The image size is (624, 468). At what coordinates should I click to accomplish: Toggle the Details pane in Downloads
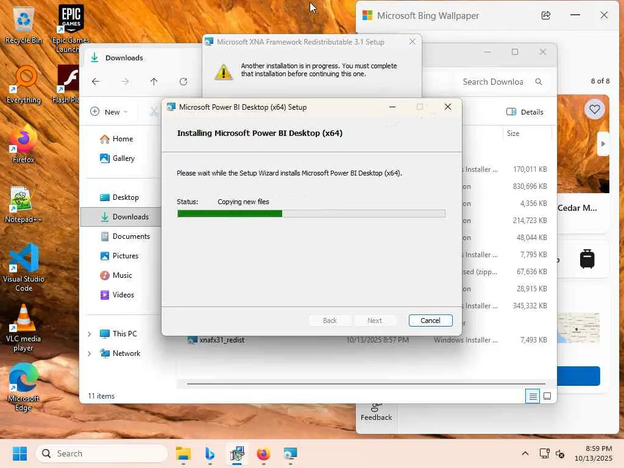click(525, 112)
